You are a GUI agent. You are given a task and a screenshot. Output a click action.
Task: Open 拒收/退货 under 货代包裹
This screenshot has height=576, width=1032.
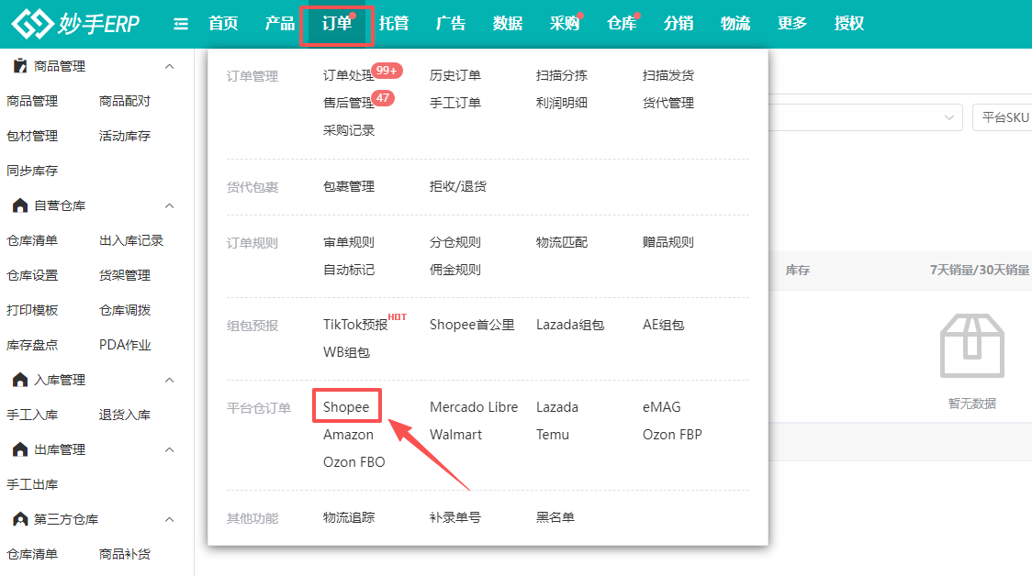[458, 187]
